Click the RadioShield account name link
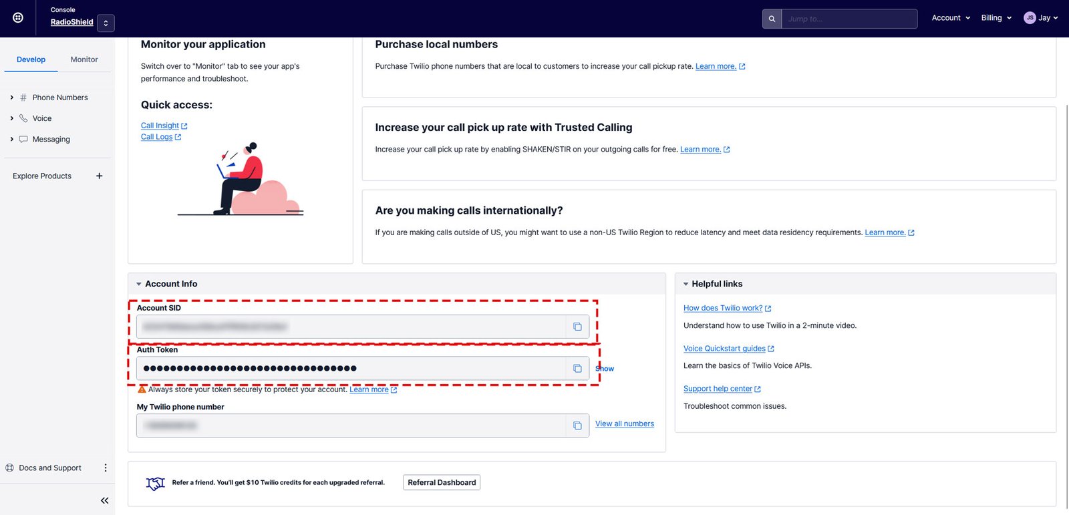Image resolution: width=1069 pixels, height=515 pixels. pyautogui.click(x=71, y=22)
